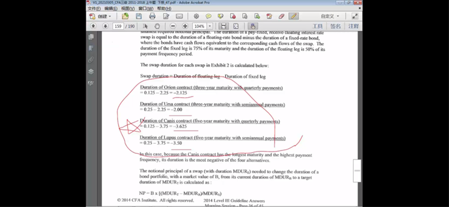Click the Save floppy disk icon
449x207 pixels.
pos(139,16)
